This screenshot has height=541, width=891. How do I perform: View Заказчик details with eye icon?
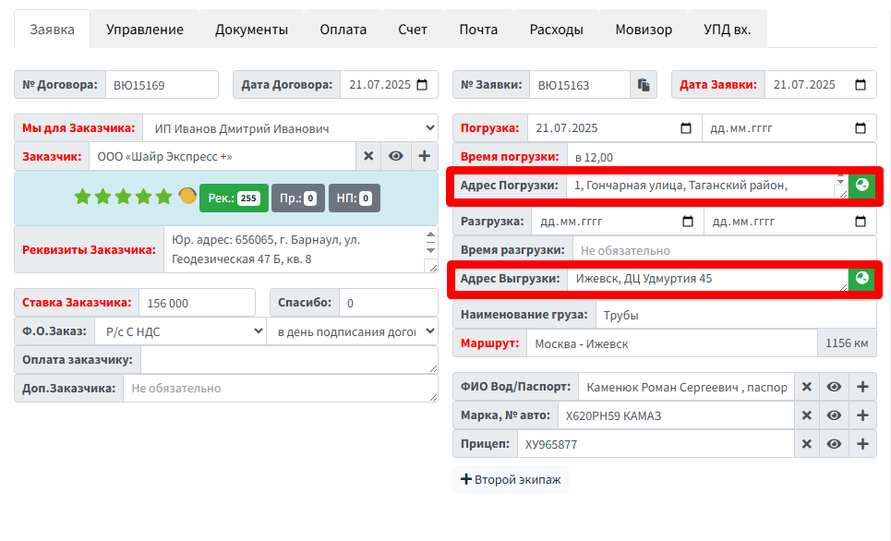[x=396, y=156]
